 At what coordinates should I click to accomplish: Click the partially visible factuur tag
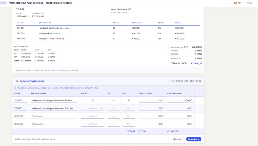pos(3,3)
